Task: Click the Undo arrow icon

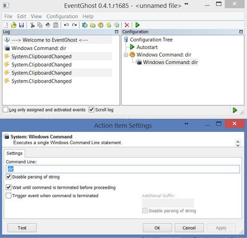Action: pos(66,25)
